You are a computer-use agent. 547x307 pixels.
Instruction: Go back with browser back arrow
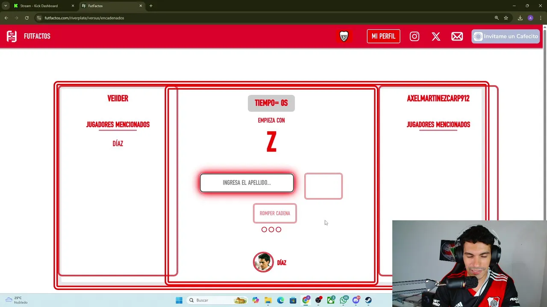(6, 18)
